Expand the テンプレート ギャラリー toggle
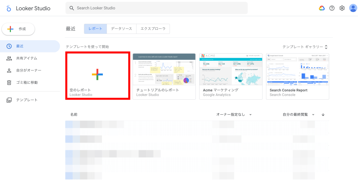 tap(305, 47)
